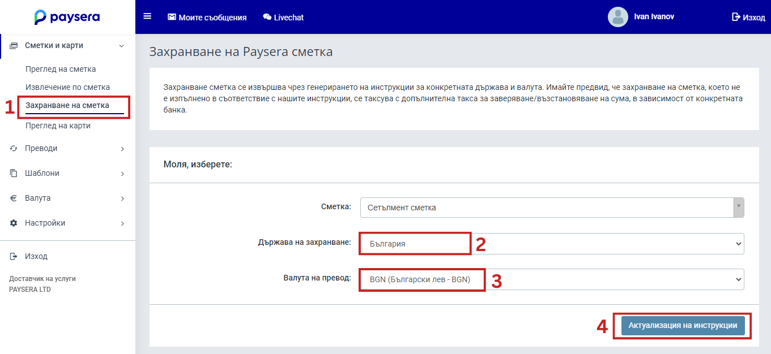Expand the Валута menu chevron
Screen dimensions: 771x354
click(x=122, y=199)
